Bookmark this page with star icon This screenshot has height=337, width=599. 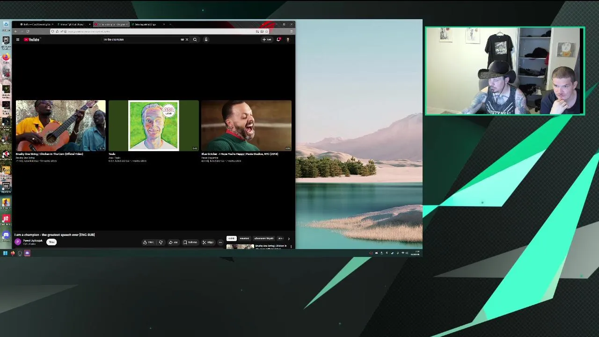pyautogui.click(x=267, y=31)
